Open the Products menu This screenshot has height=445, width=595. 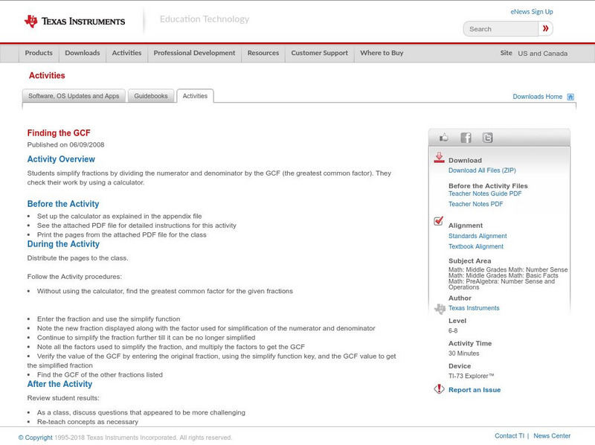click(39, 53)
